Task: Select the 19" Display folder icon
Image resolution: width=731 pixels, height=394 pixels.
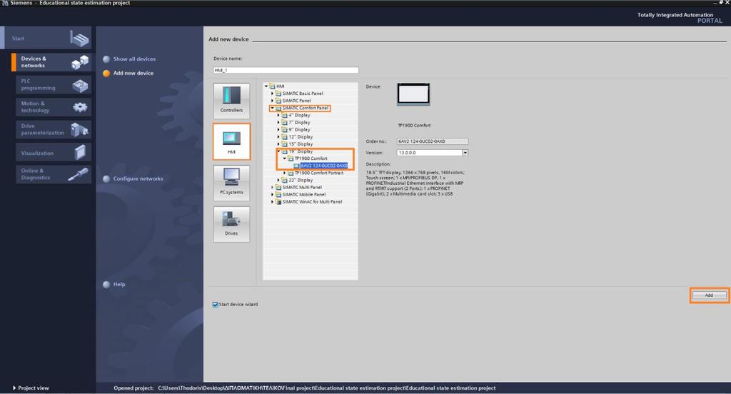Action: [284, 151]
